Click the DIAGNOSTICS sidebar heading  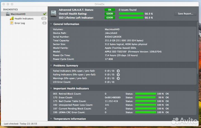coord(10,9)
